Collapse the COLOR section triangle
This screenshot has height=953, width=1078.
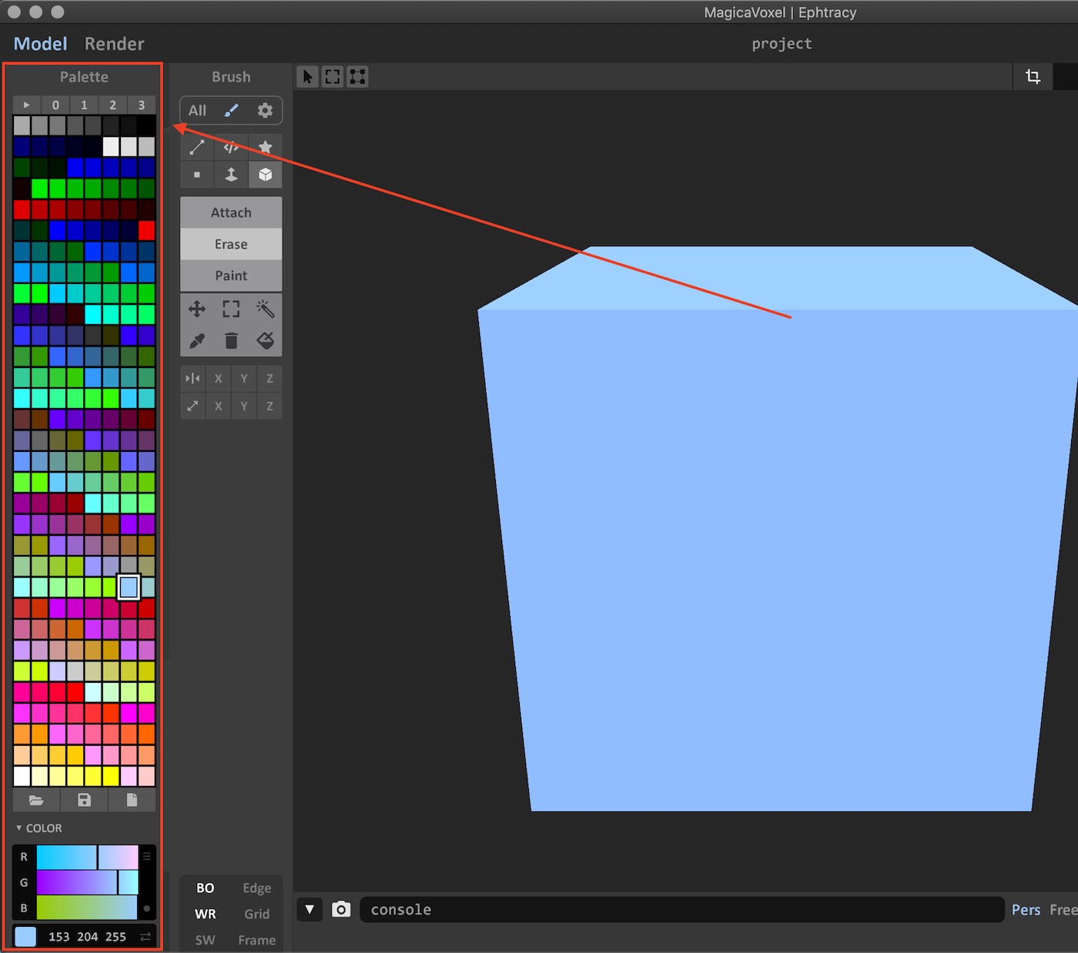[x=18, y=828]
